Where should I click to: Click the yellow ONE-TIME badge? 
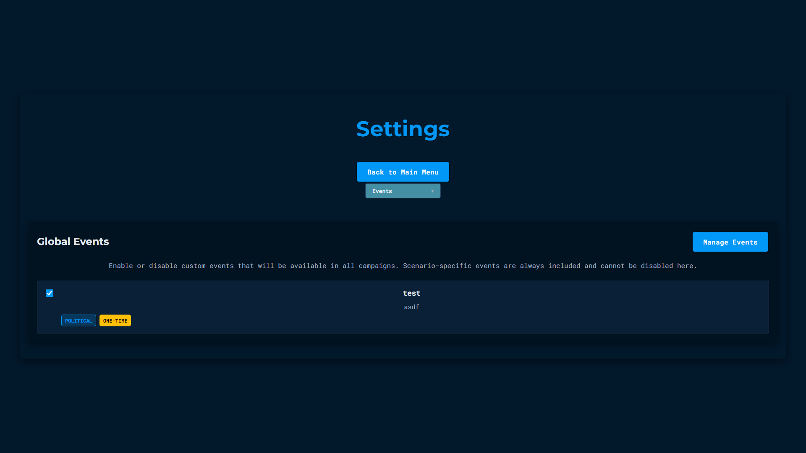click(115, 321)
